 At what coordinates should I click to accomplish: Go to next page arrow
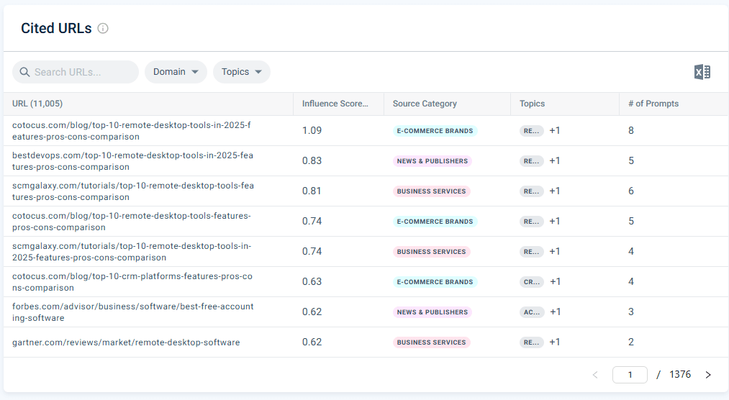point(708,375)
